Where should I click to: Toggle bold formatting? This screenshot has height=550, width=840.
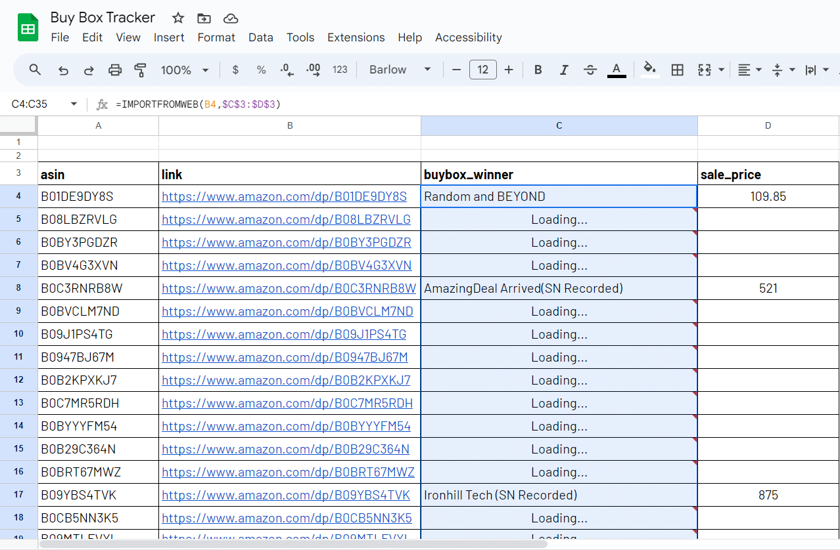[x=538, y=70]
